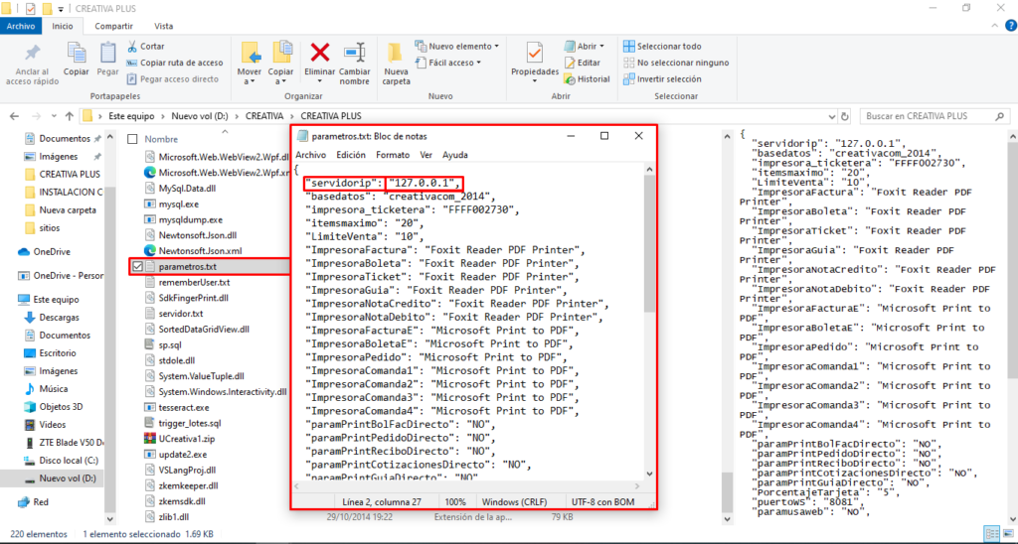This screenshot has width=1018, height=544.
Task: Open Notepad's Formato menu
Action: point(393,155)
